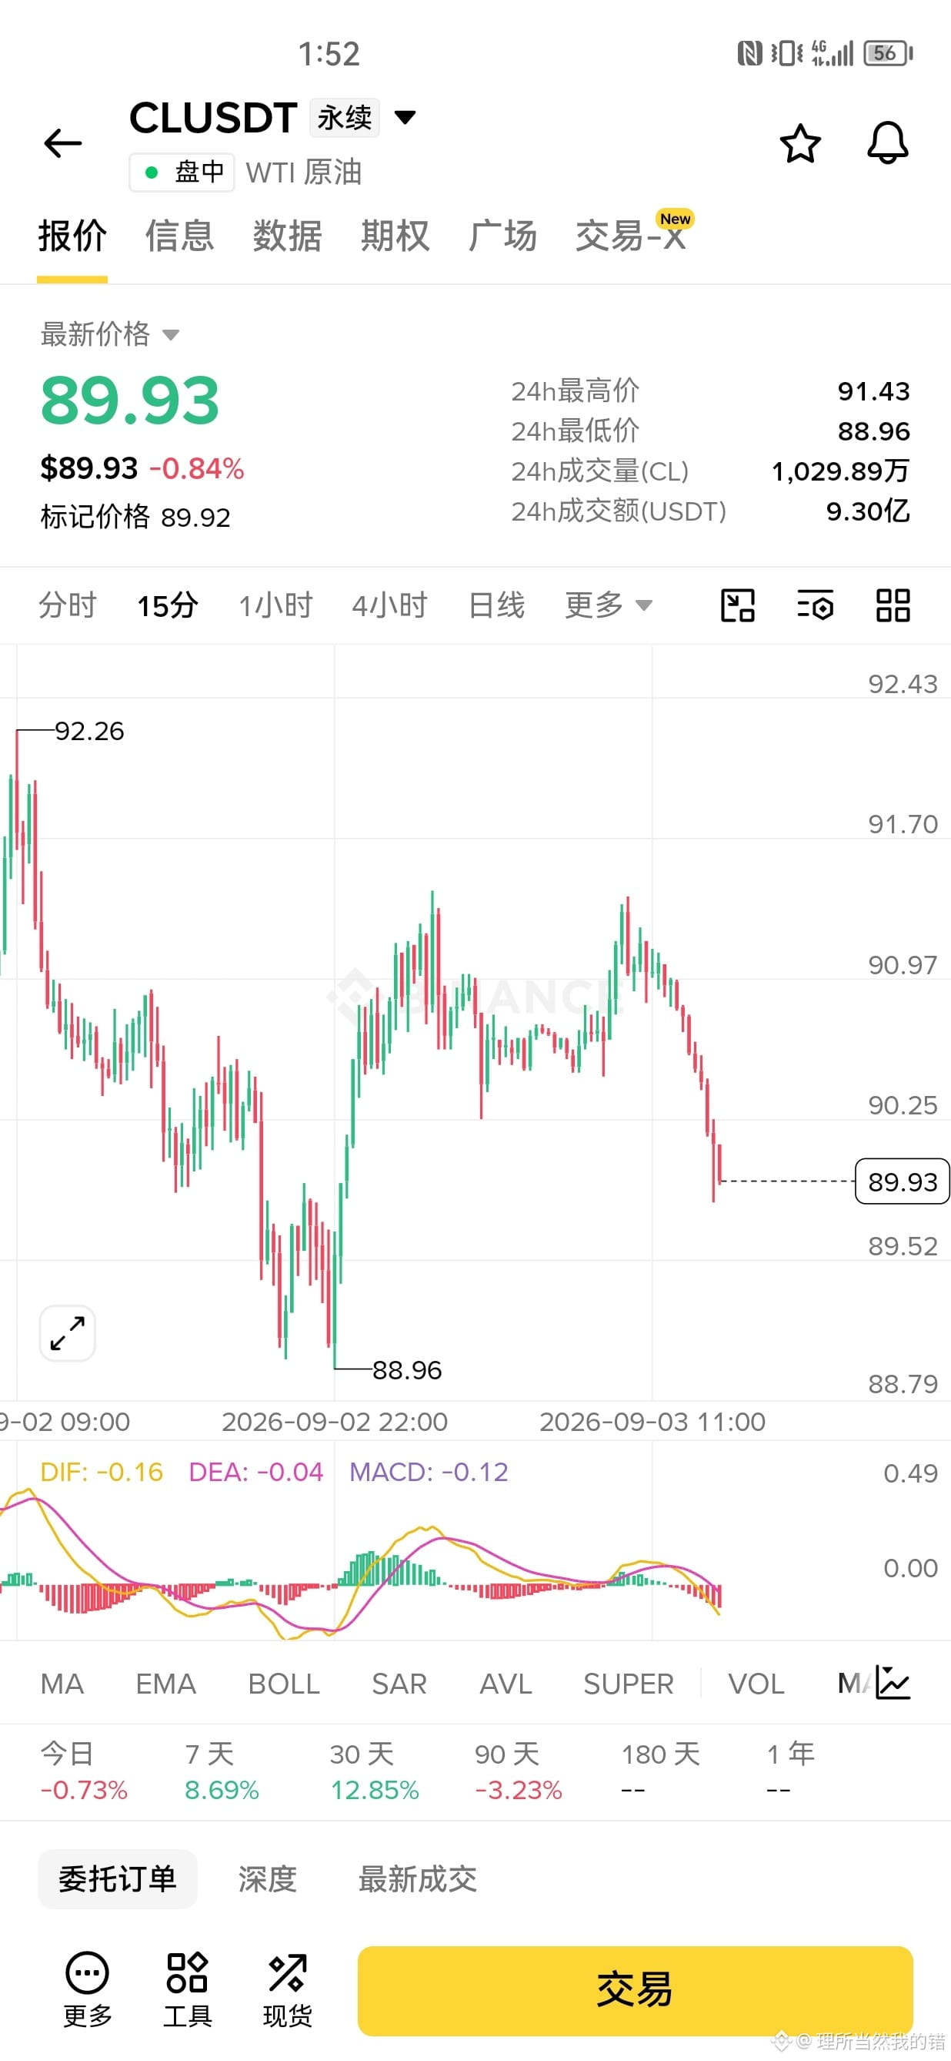
Task: Open multi-chart grid layout icon
Action: point(893,605)
